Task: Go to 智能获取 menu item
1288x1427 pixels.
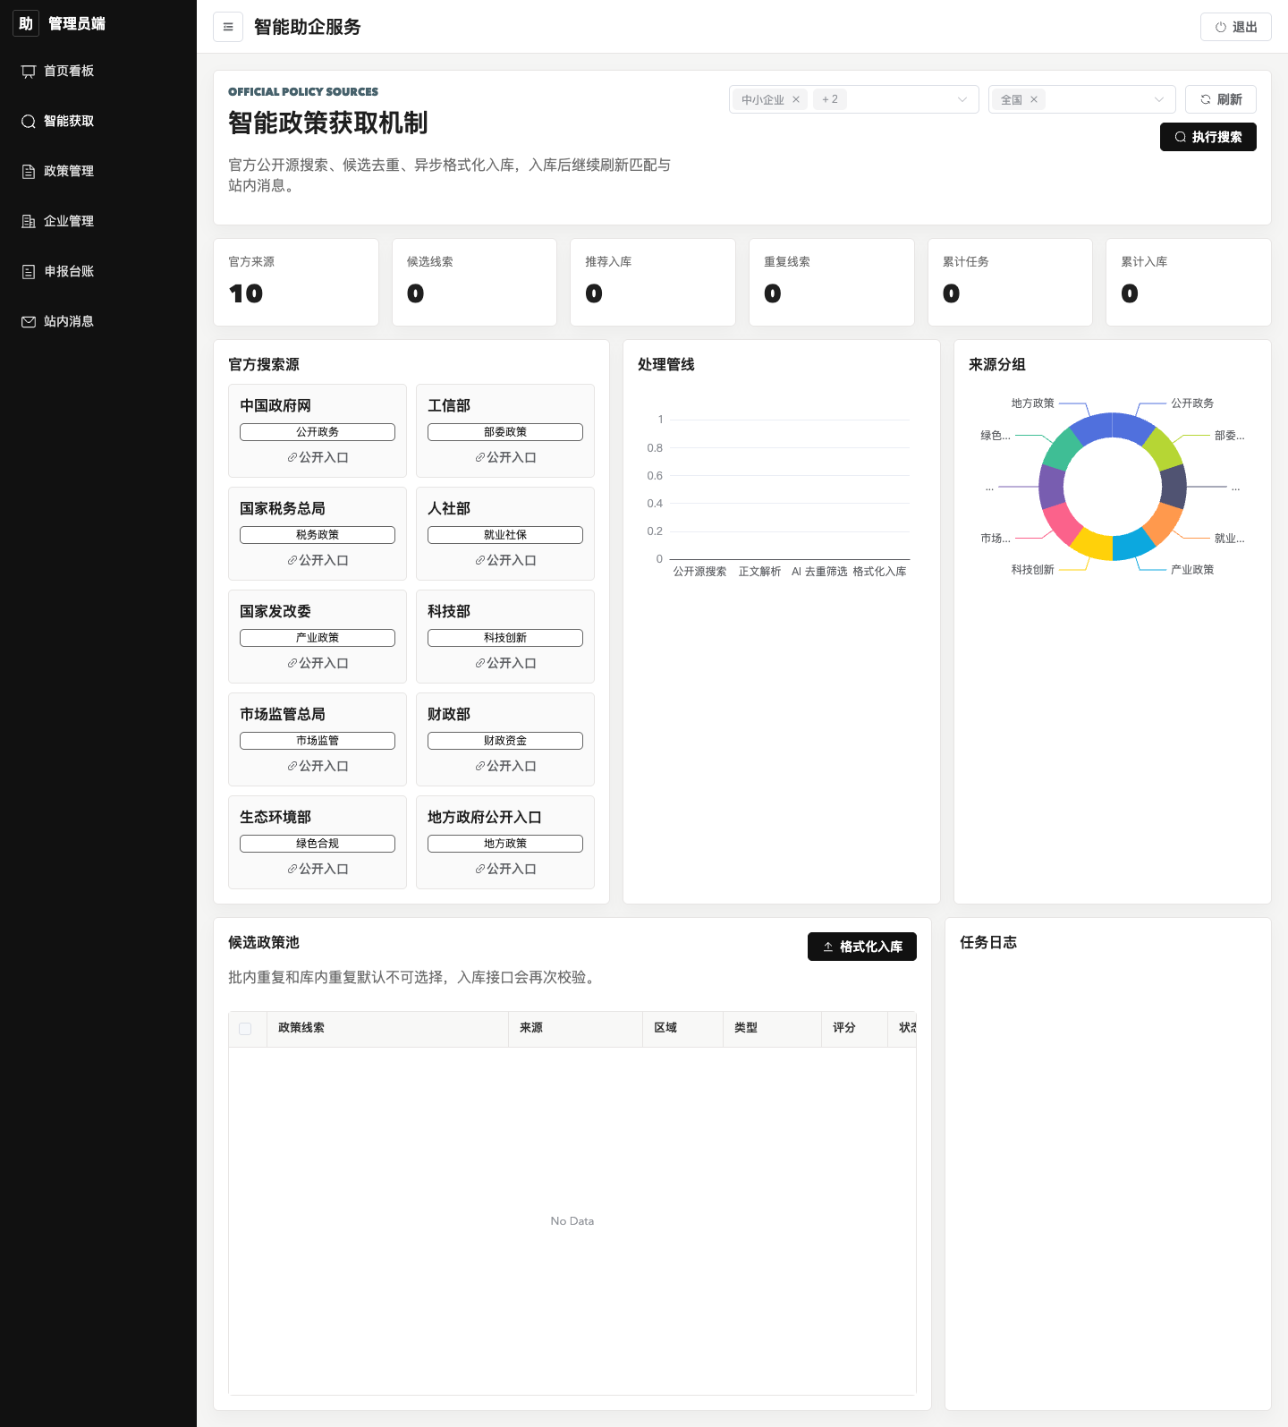Action: pos(98,121)
